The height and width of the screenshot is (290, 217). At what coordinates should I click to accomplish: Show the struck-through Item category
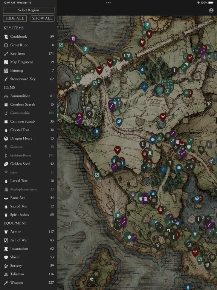(29, 172)
